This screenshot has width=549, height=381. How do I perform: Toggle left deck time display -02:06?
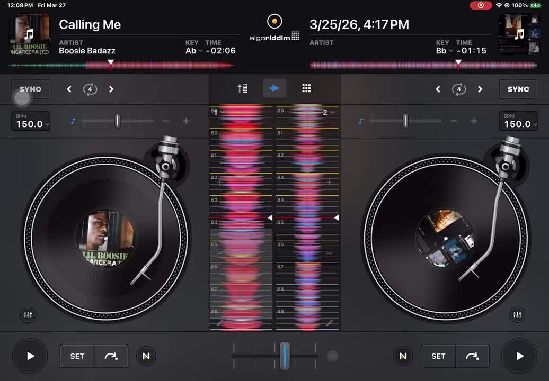(220, 51)
